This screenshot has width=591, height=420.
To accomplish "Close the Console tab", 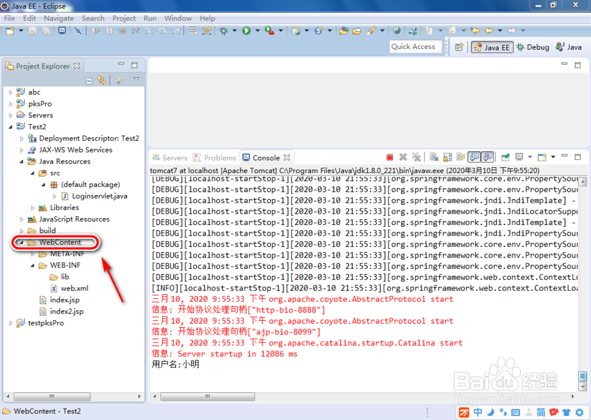I will tap(287, 158).
